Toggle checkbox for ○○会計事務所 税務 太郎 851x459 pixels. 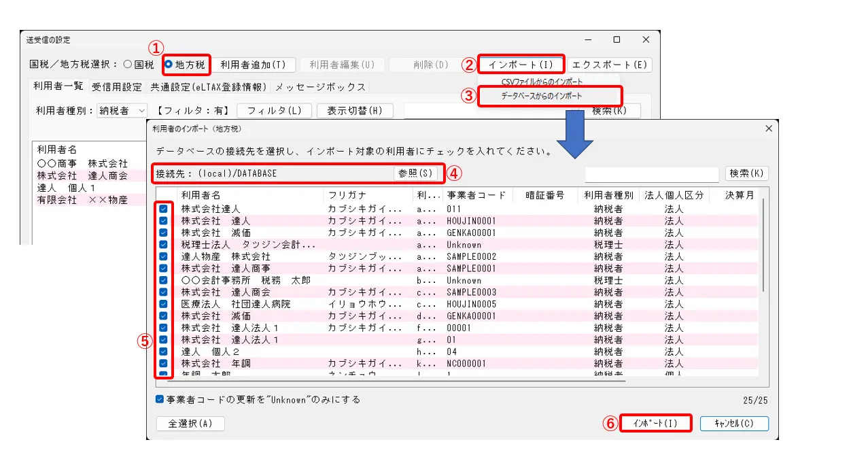click(x=163, y=280)
